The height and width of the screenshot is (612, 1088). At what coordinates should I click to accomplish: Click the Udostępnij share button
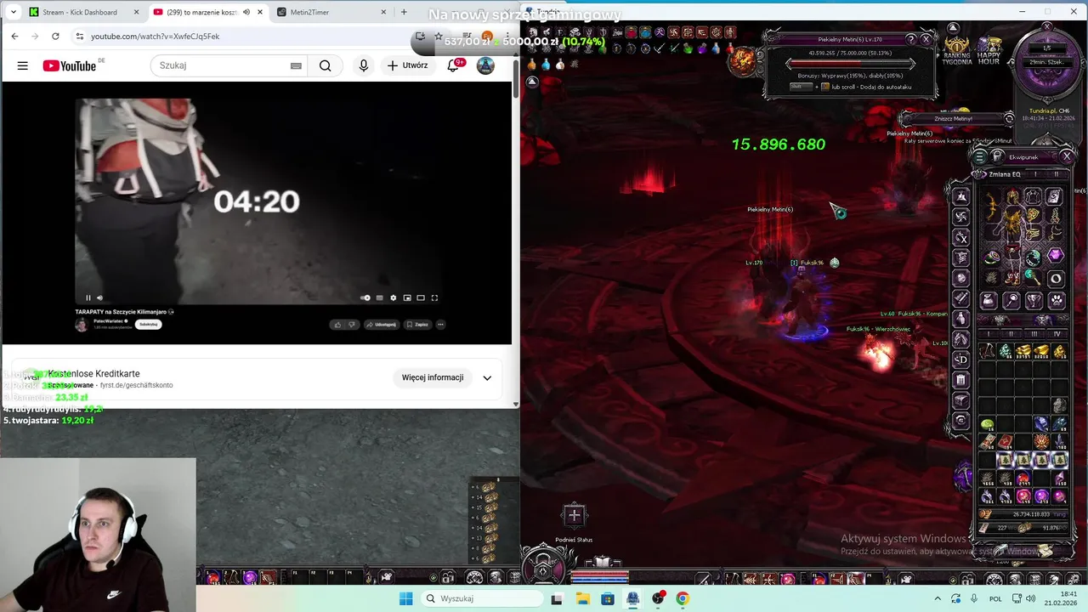[x=382, y=324]
